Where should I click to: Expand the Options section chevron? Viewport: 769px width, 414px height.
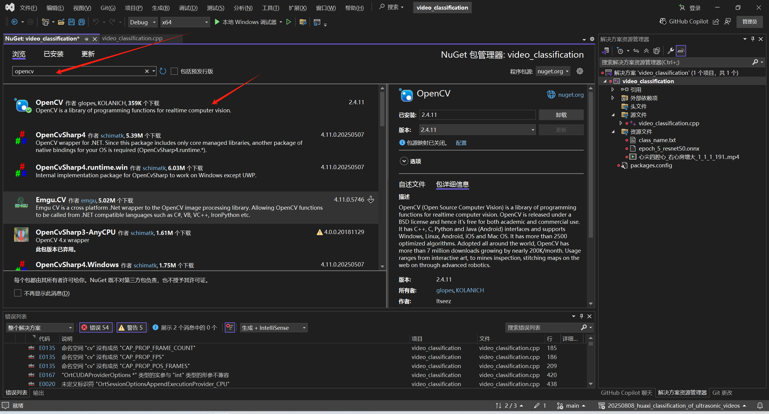click(x=404, y=161)
